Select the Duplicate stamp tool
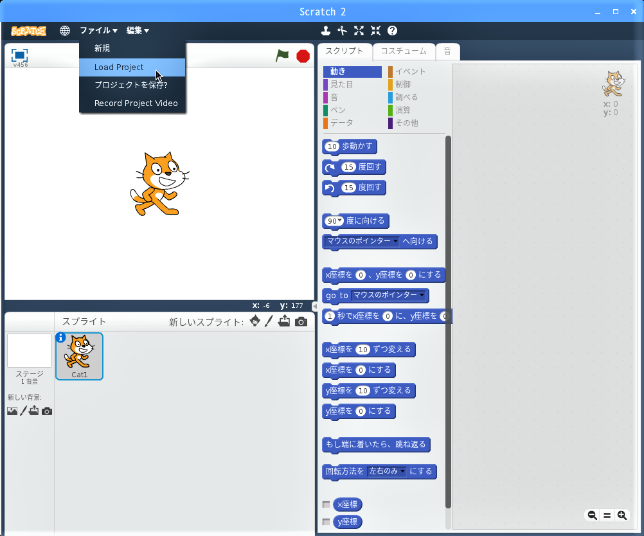Image resolution: width=644 pixels, height=536 pixels. point(326,30)
